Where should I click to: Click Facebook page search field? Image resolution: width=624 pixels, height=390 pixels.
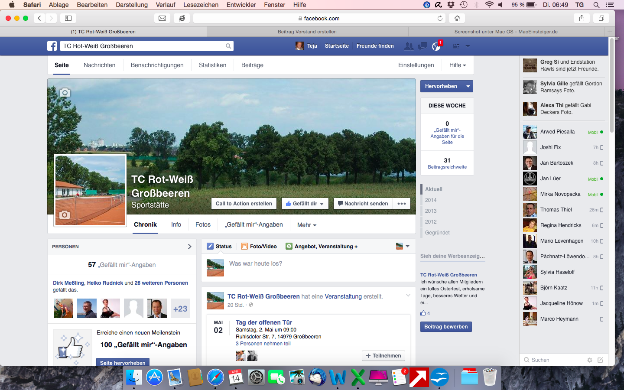coord(142,46)
